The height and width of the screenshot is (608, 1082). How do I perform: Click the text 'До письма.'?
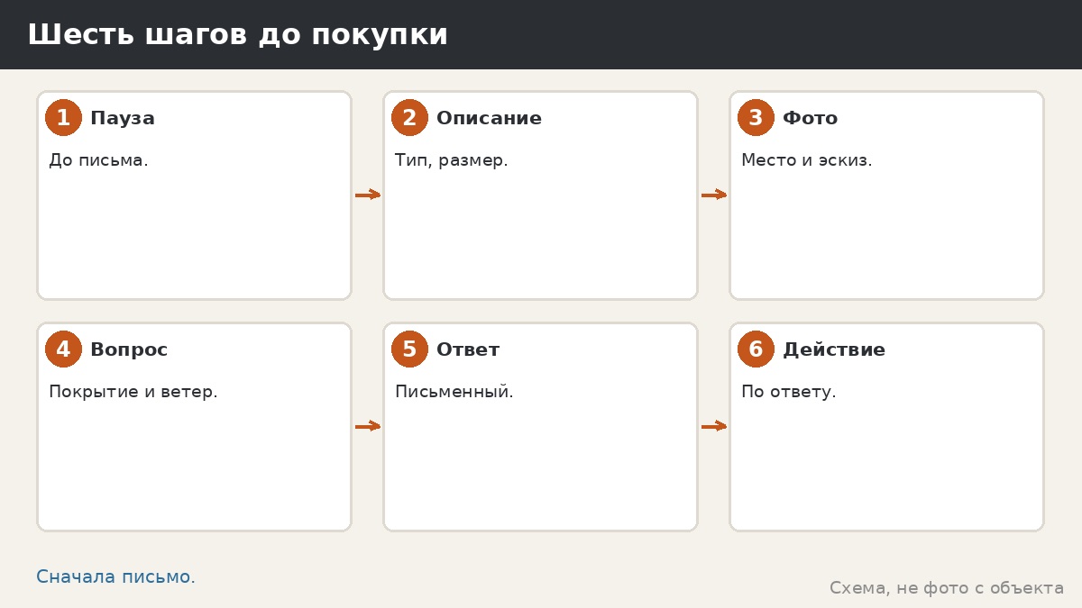[98, 160]
